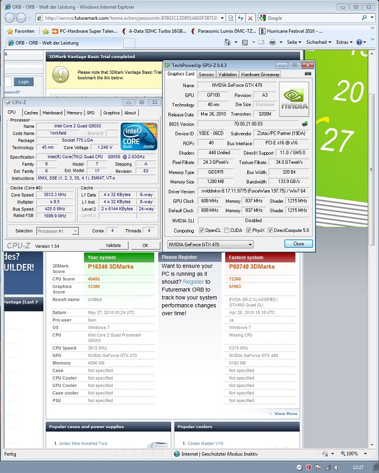Screen dimensions: 379x473
Task: Click the network signal icon in system tray
Action: click(x=328, y=467)
